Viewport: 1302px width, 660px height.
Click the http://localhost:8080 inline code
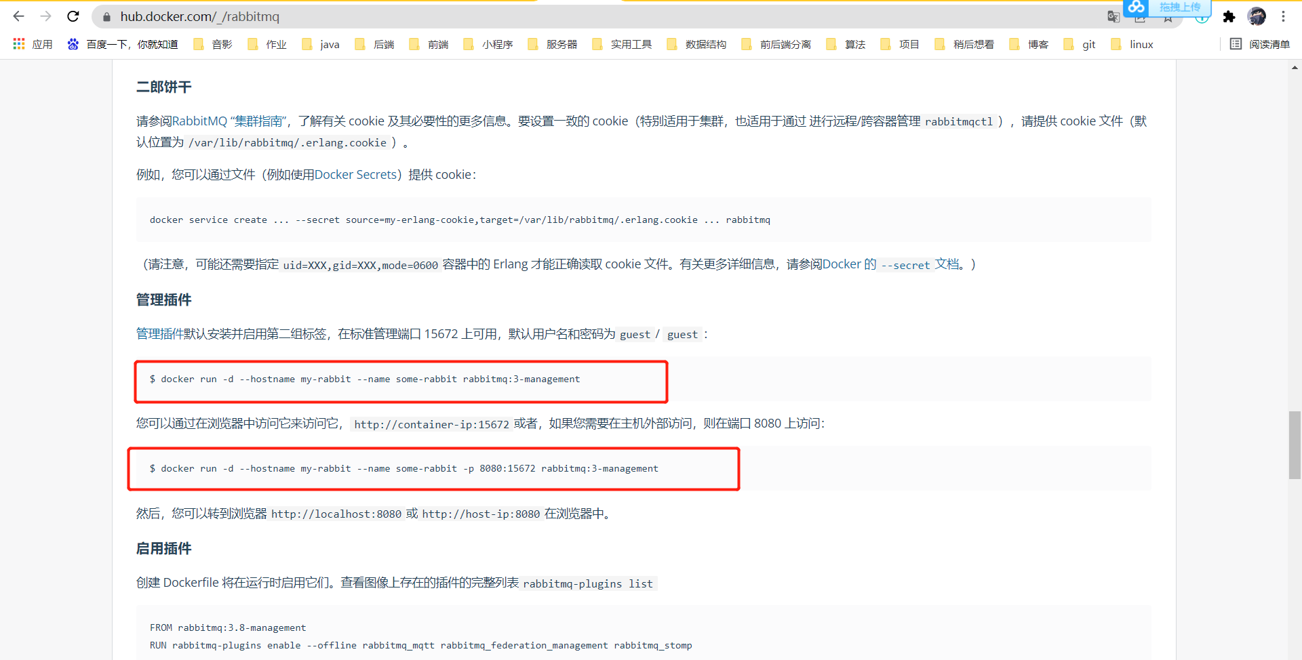(336, 514)
